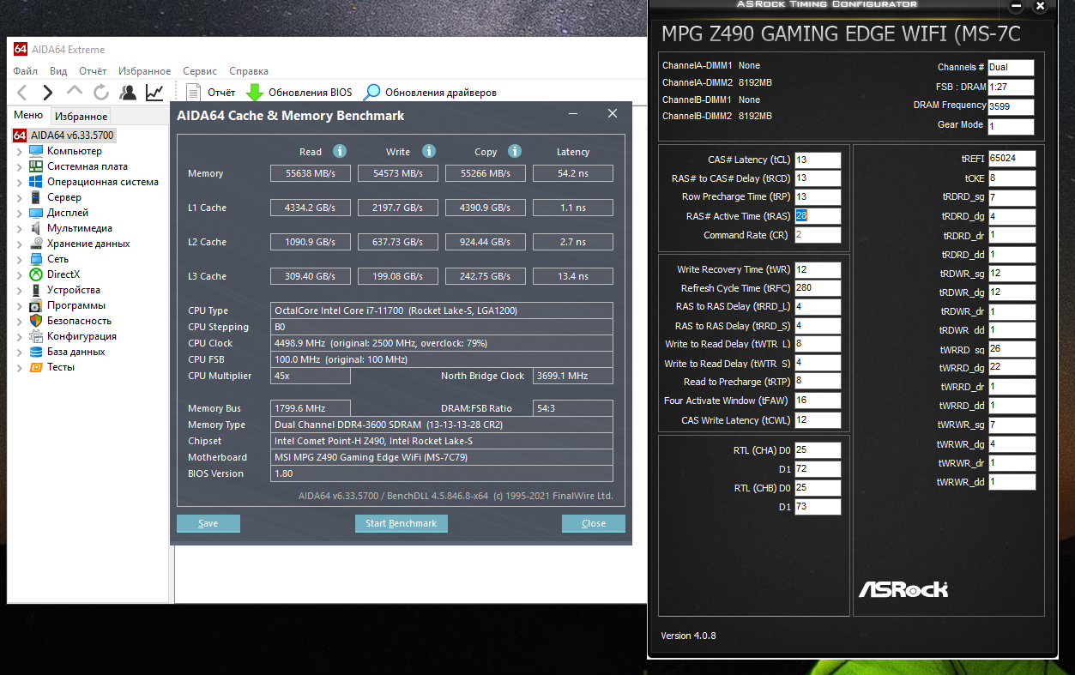Select DirectX in the tree
Image resolution: width=1075 pixels, height=675 pixels.
coord(63,274)
